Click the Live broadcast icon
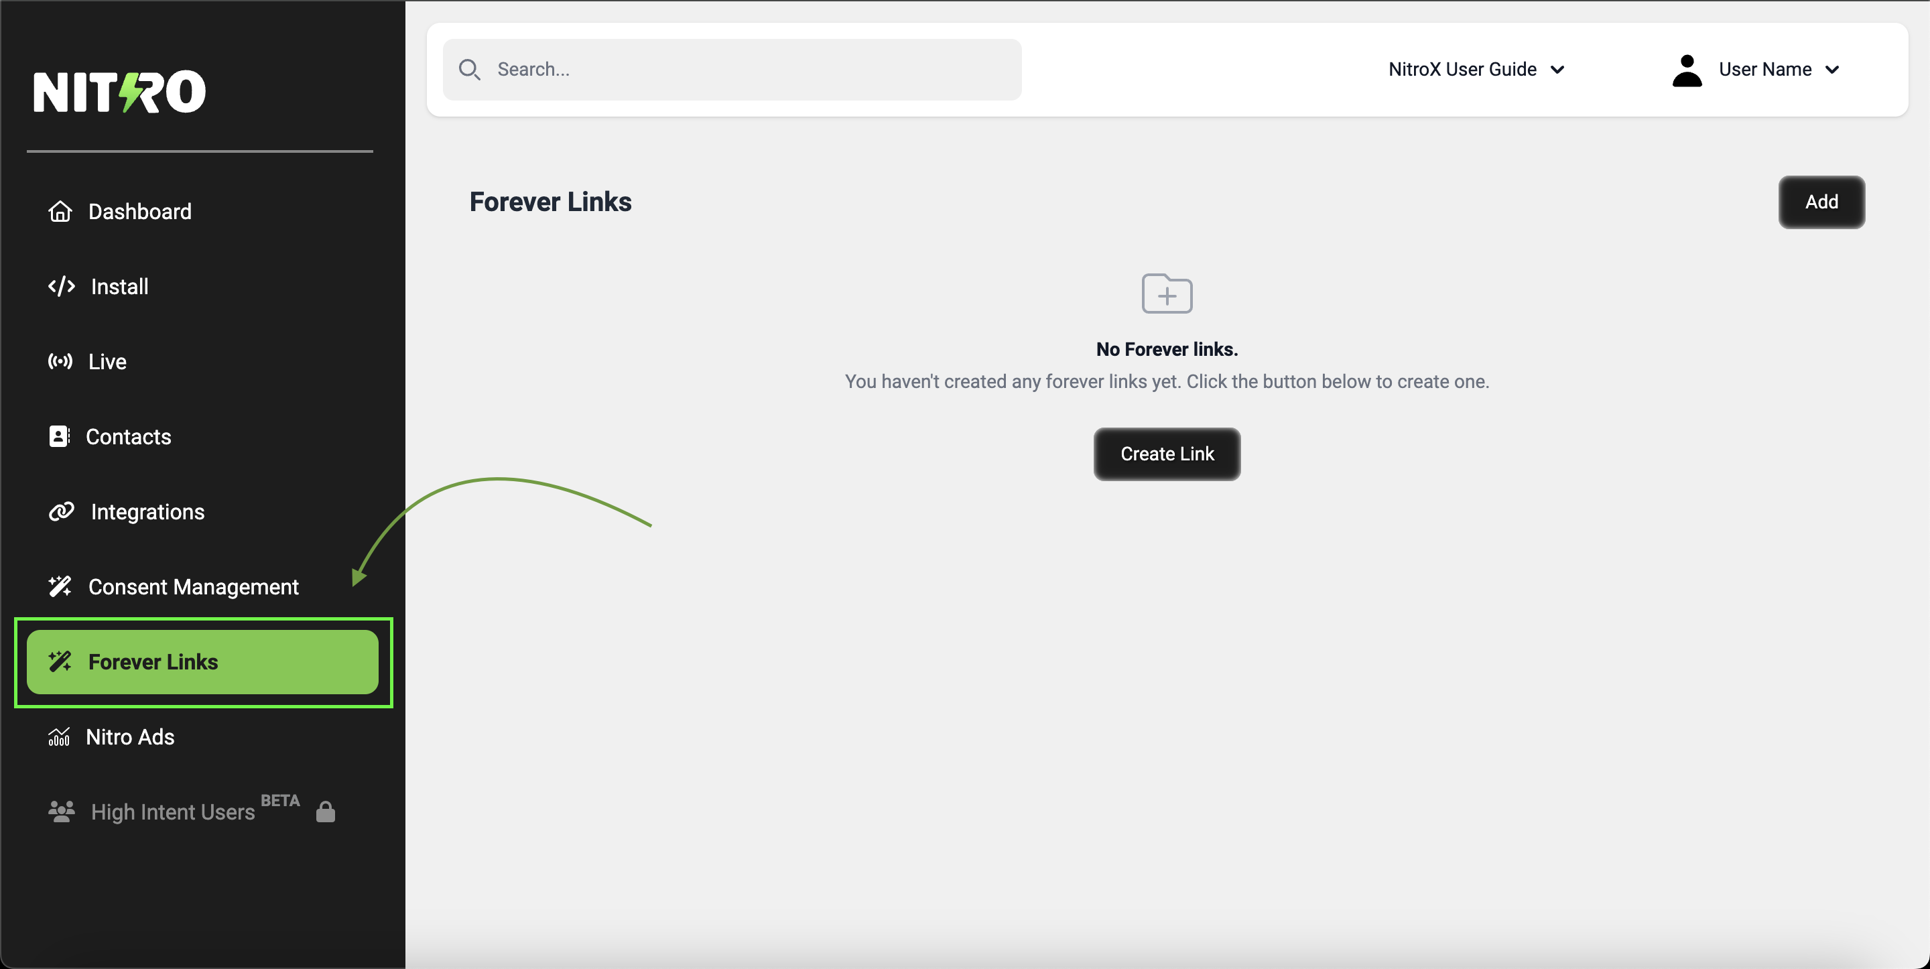Viewport: 1930px width, 969px height. click(60, 361)
